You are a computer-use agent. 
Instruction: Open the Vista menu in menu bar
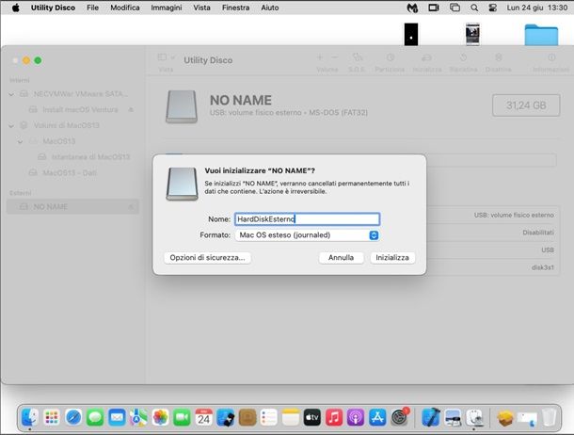[201, 8]
